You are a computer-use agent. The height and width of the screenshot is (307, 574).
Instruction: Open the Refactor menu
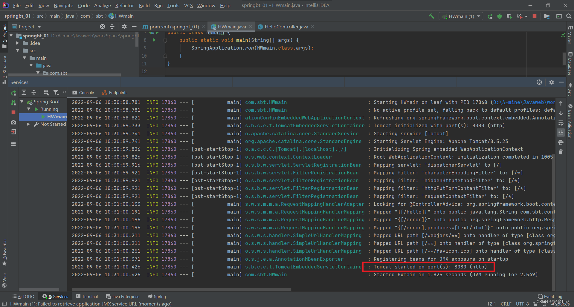click(124, 5)
